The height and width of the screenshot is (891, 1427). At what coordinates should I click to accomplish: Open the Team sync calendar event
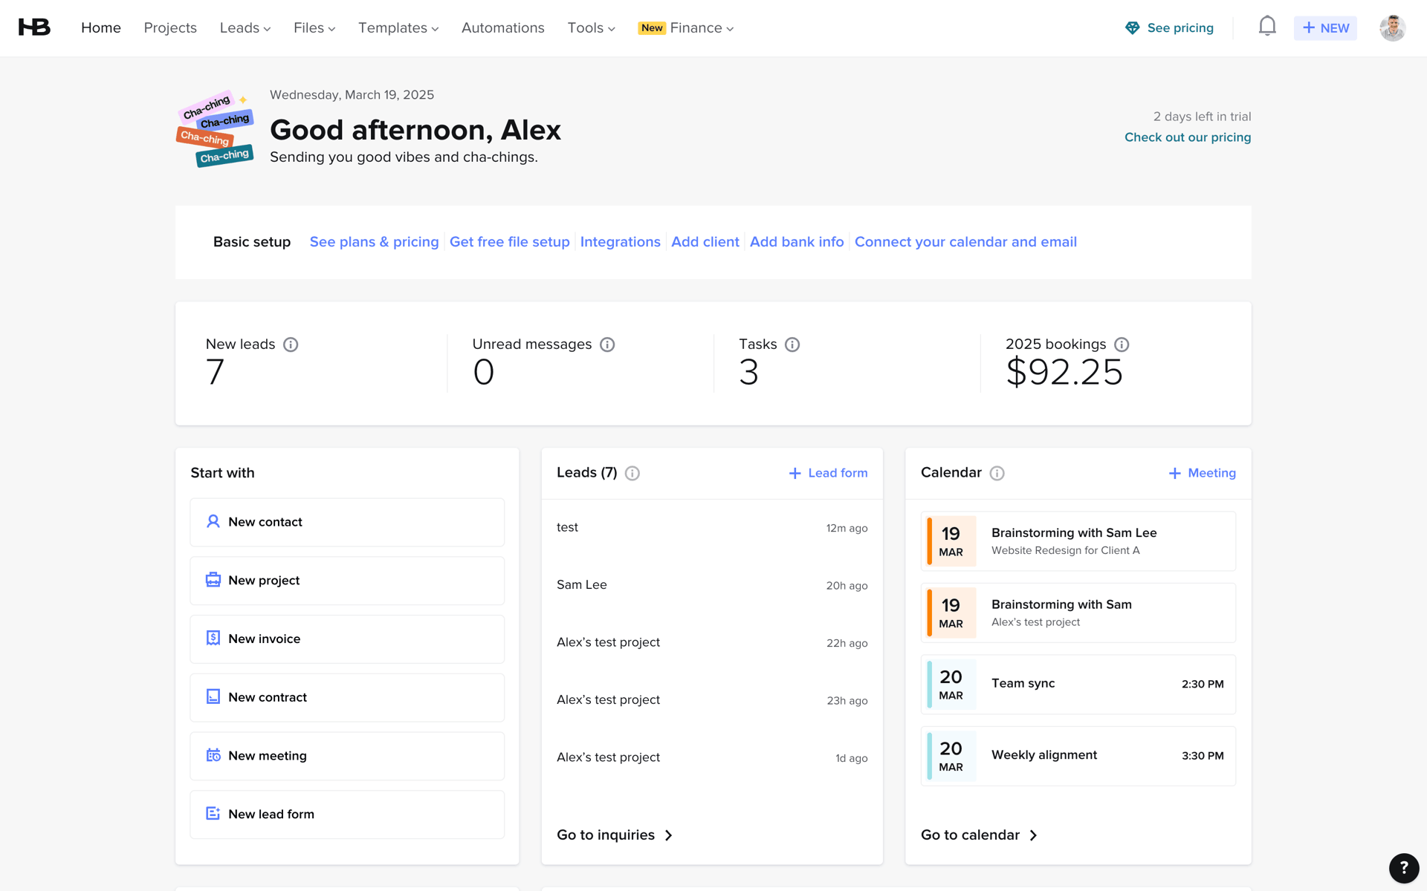(x=1078, y=684)
